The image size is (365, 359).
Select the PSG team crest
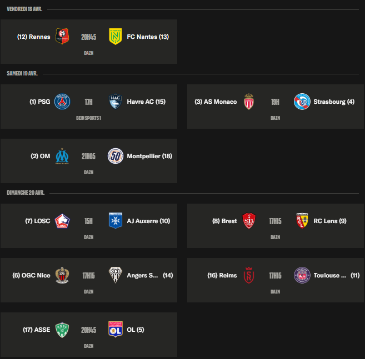click(62, 102)
